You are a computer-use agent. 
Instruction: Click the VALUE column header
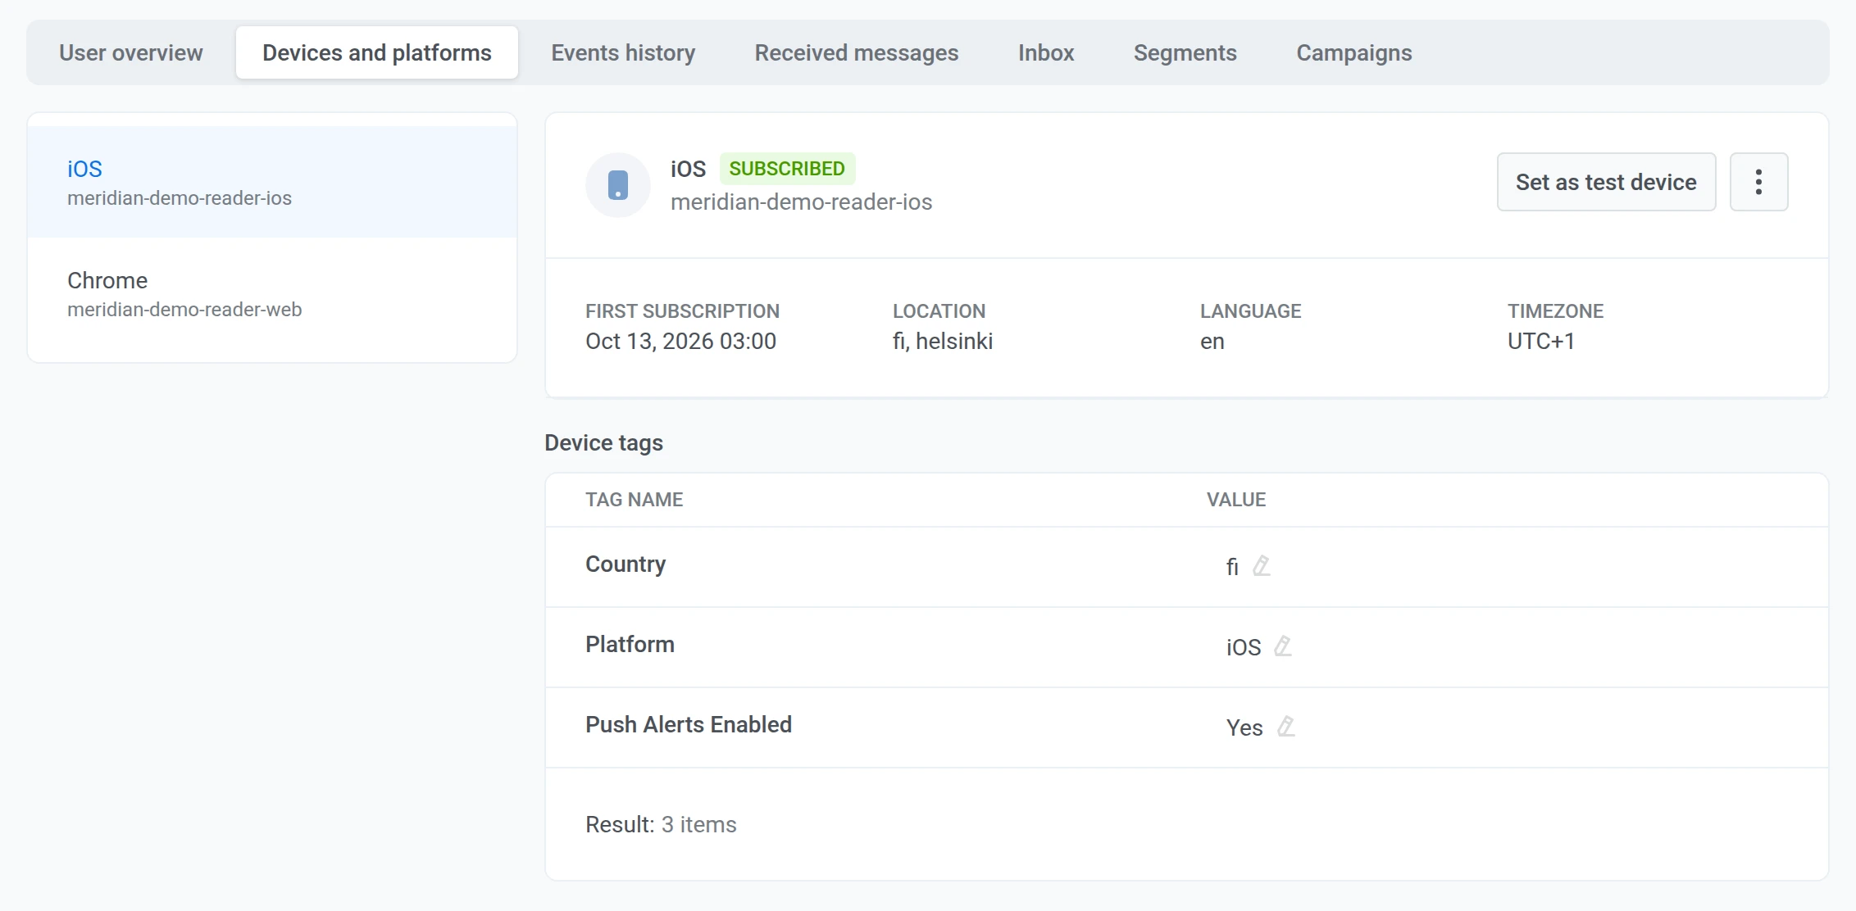(x=1236, y=500)
